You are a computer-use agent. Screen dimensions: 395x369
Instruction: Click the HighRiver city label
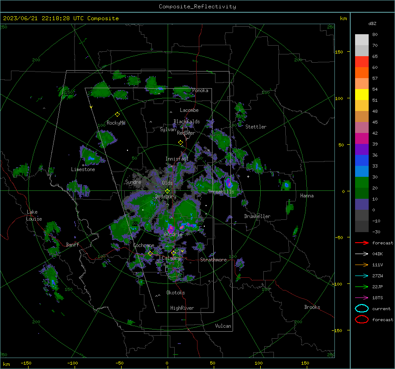tap(182, 308)
